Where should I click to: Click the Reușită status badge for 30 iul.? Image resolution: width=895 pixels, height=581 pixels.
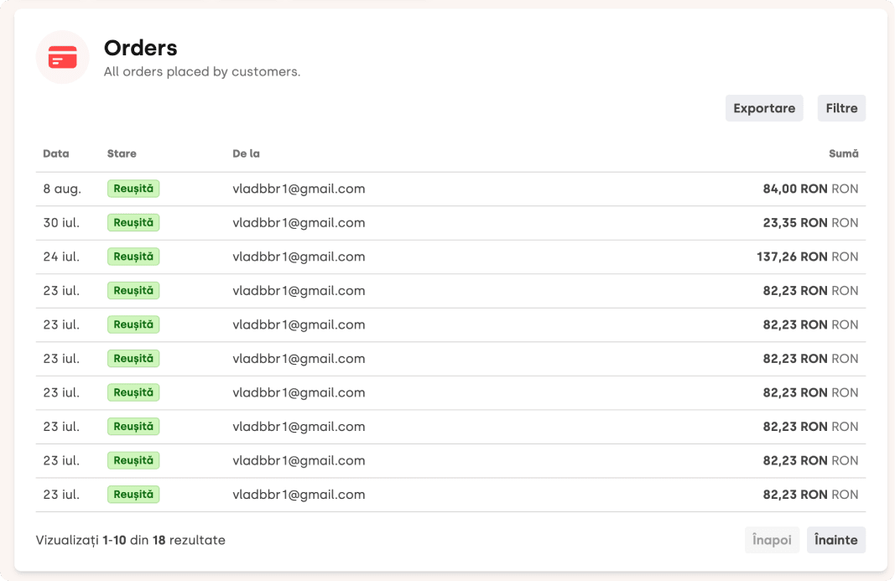point(133,222)
